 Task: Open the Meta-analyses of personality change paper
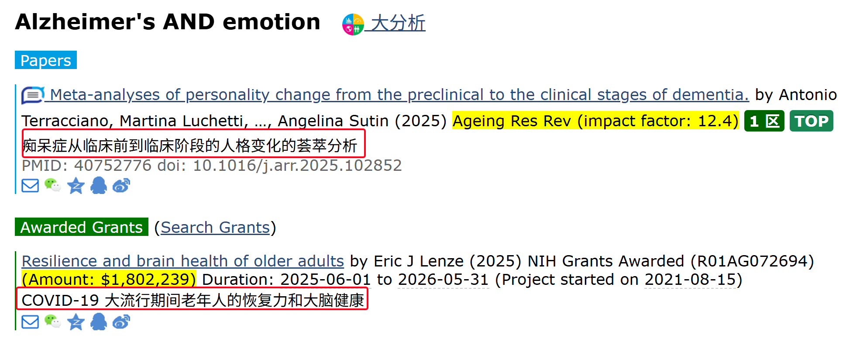pos(399,95)
